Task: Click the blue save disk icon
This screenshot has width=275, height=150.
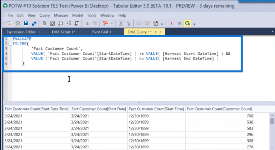Action: pyautogui.click(x=26, y=23)
